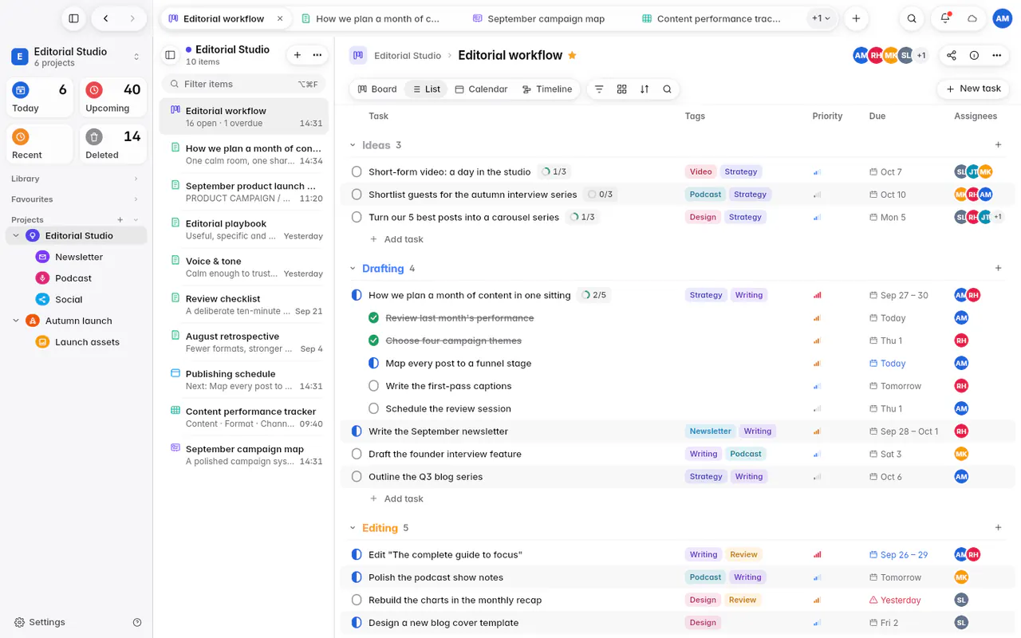1021x638 pixels.
Task: Mark "Short-form video: a day in the studio" complete
Action: click(x=357, y=171)
